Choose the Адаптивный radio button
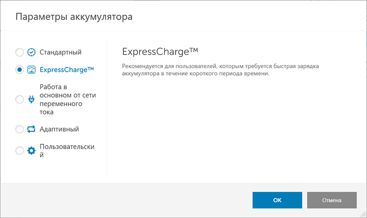The height and width of the screenshot is (218, 367). (x=19, y=129)
